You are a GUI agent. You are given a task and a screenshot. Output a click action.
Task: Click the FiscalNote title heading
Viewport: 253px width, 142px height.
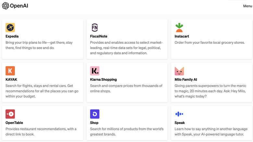point(99,36)
